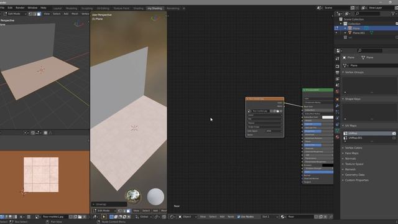Image resolution: width=398 pixels, height=224 pixels.
Task: Open the World properties tab icon
Action: [337, 91]
